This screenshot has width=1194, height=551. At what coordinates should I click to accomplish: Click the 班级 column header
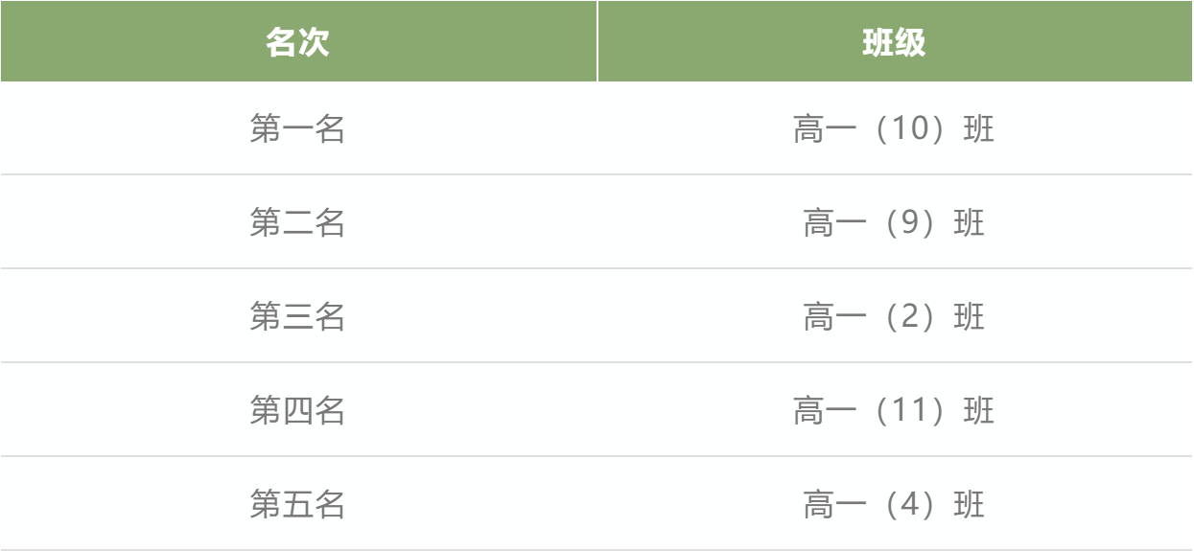coord(895,41)
